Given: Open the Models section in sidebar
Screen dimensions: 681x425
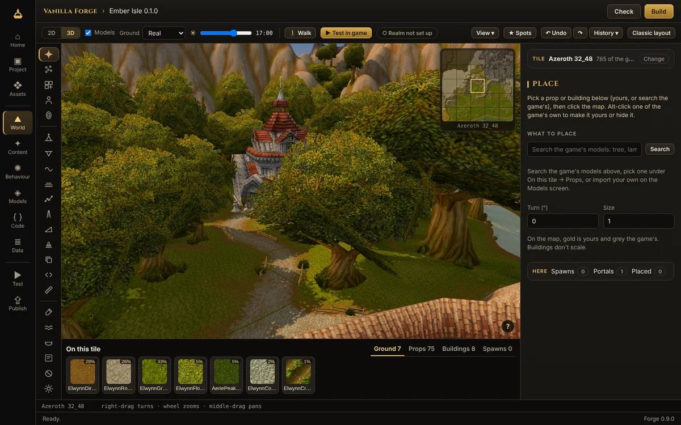Looking at the screenshot, I should (18, 197).
